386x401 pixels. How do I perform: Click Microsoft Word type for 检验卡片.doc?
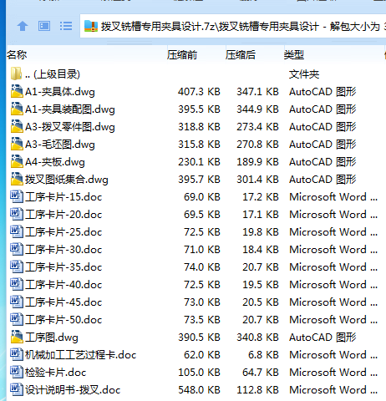tap(333, 373)
